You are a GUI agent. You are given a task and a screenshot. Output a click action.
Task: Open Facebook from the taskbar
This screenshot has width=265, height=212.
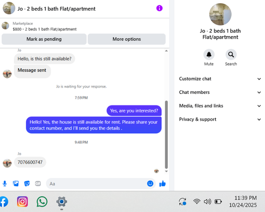click(x=4, y=201)
